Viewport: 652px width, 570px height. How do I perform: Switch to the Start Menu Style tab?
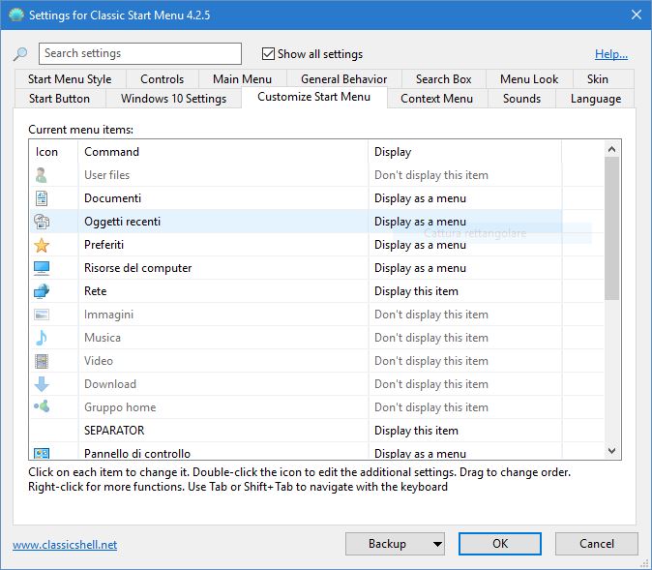(70, 79)
